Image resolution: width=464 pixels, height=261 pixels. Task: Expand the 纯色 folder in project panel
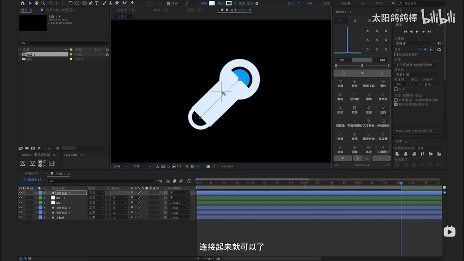(19, 59)
